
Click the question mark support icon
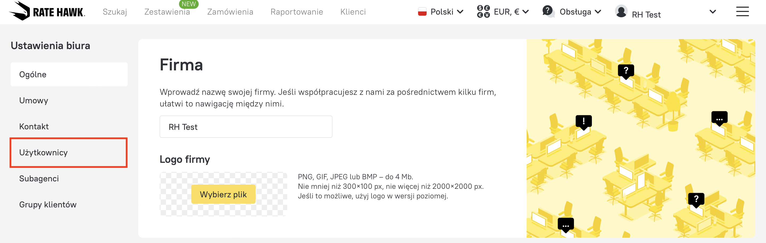(x=548, y=11)
